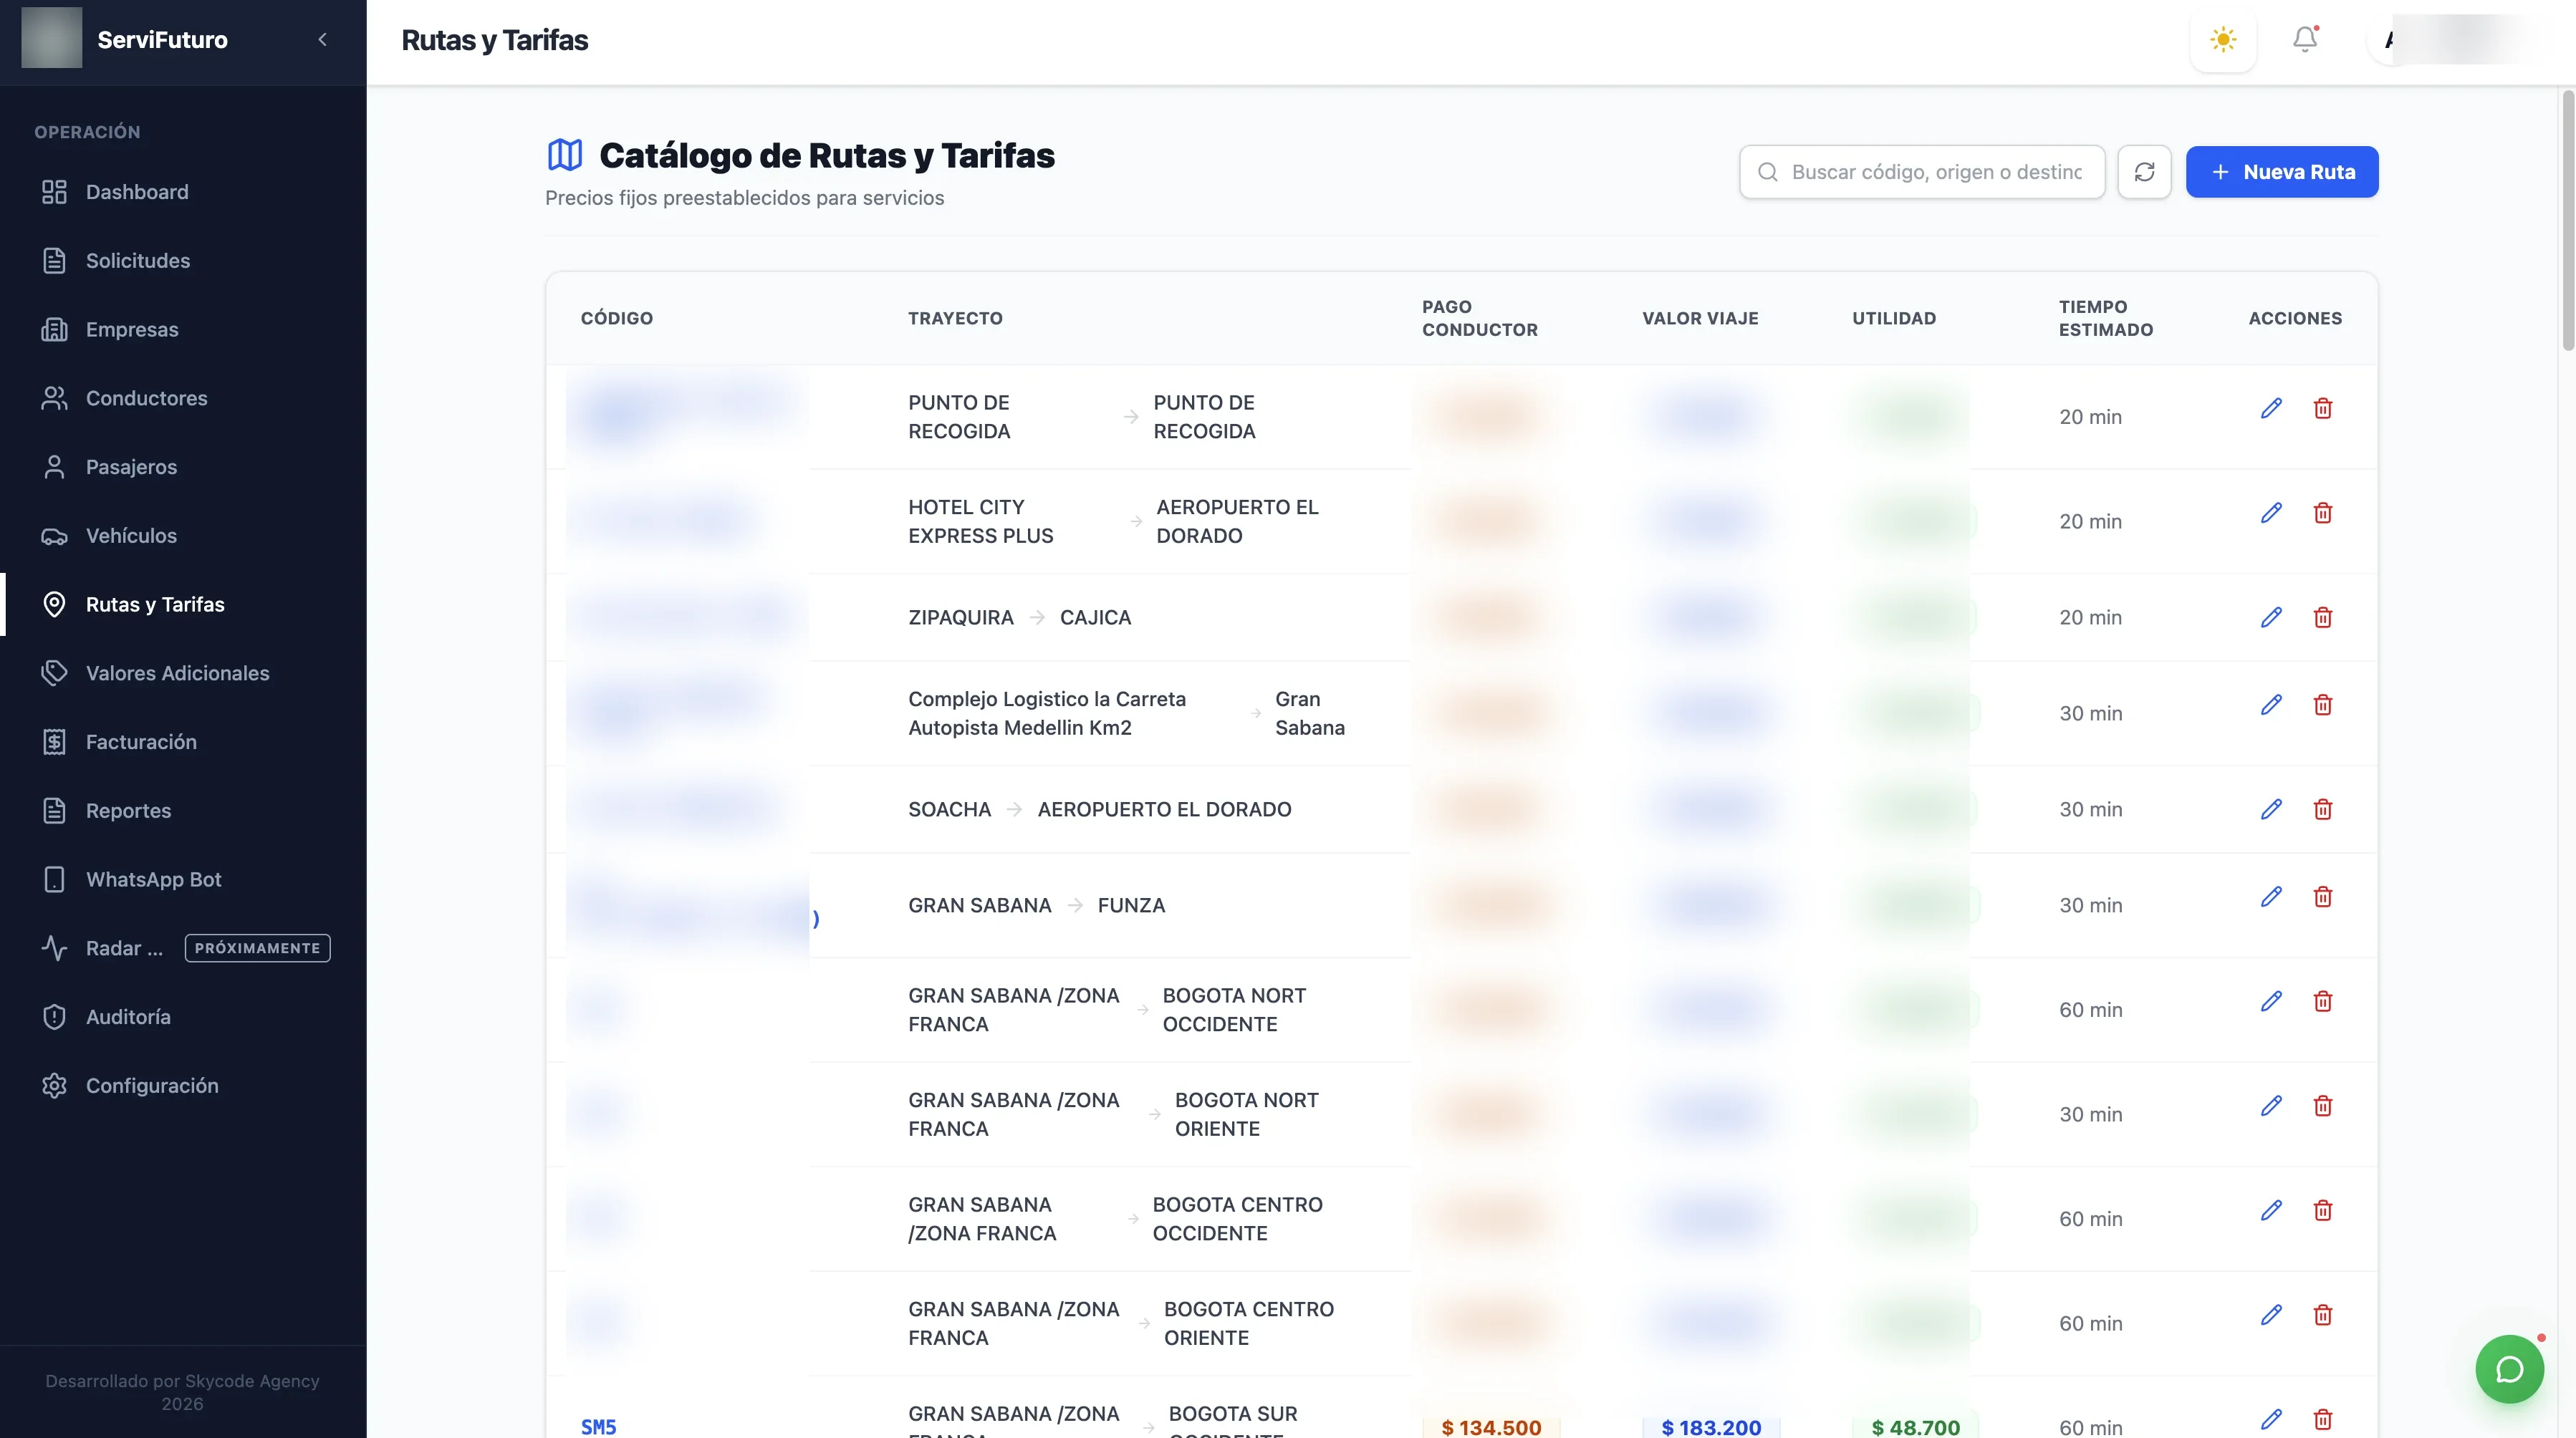Viewport: 2576px width, 1438px height.
Task: Delete the PUNTO DE RECOGIDA route
Action: coord(2323,408)
